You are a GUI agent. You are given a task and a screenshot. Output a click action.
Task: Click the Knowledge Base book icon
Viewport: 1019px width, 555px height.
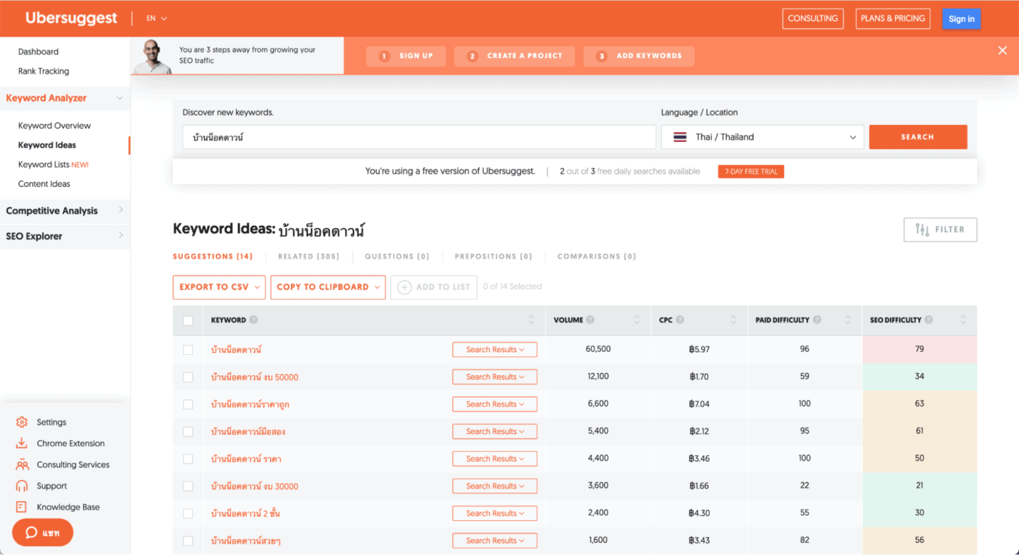click(22, 507)
